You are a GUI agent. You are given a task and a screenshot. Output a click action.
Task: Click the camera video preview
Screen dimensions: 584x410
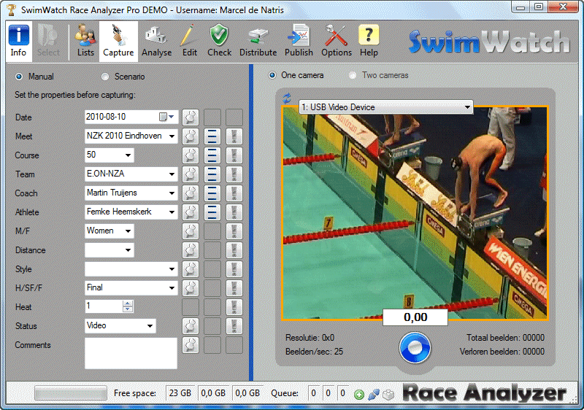[415, 213]
